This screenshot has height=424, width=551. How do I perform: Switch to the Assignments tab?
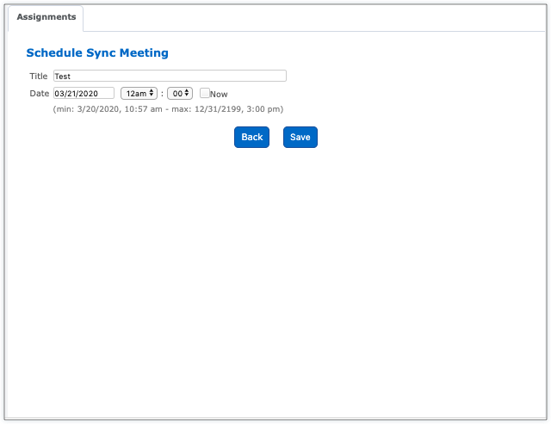(x=46, y=17)
